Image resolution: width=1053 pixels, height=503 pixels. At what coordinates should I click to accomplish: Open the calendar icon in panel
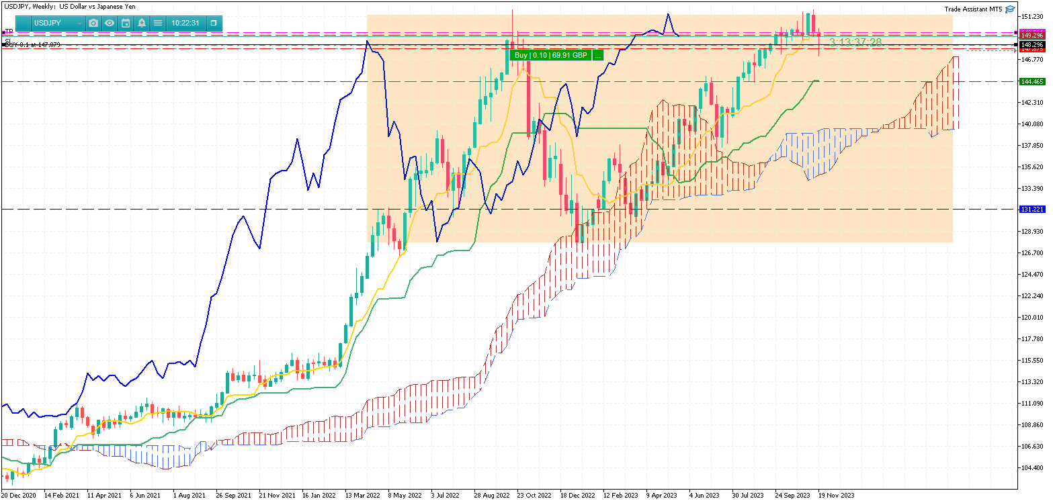tap(126, 23)
